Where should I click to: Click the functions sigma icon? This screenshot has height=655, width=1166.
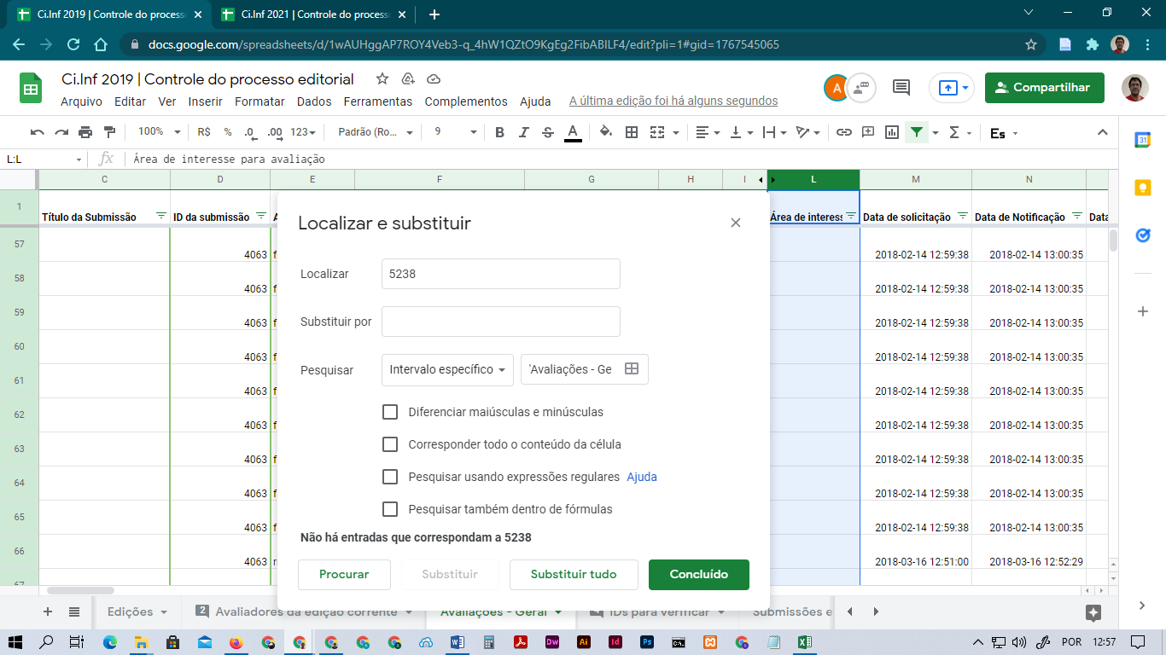954,132
